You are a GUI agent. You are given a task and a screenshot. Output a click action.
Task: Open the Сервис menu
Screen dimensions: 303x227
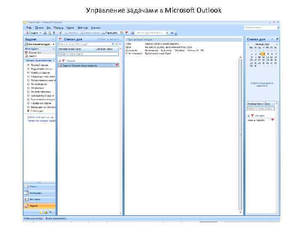click(70, 28)
